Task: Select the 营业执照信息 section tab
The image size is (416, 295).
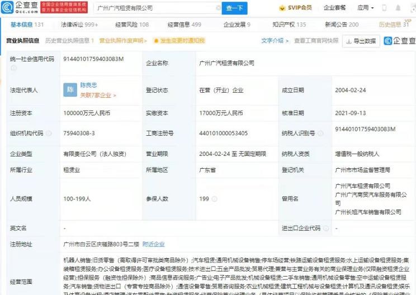Action: point(22,41)
